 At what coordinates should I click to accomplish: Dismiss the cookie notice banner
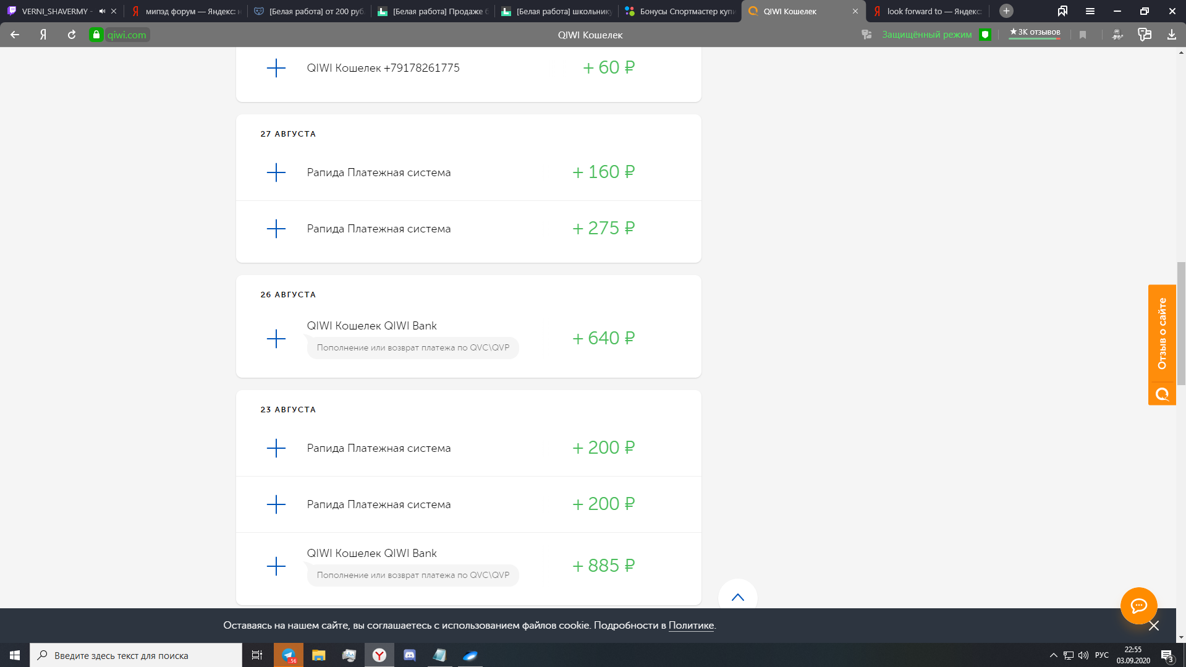tap(1154, 626)
